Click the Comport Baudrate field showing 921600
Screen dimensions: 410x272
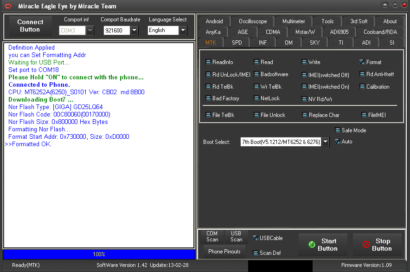[x=117, y=30]
